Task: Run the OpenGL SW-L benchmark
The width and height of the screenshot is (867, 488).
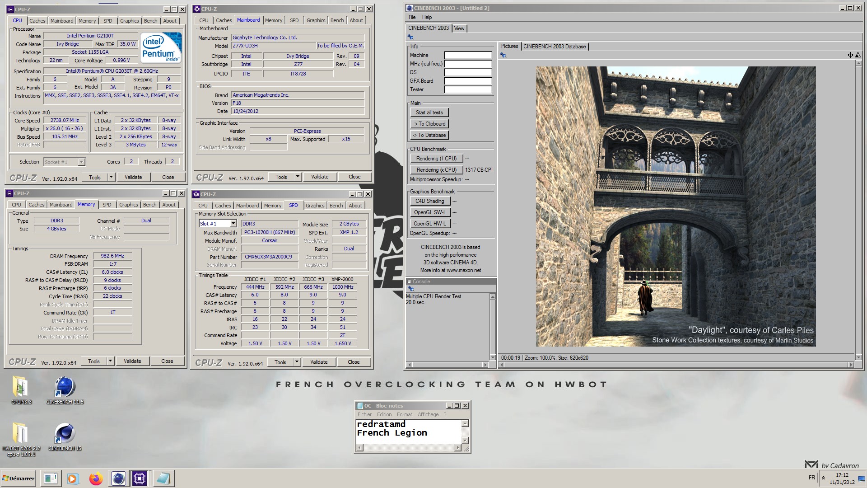Action: click(430, 212)
